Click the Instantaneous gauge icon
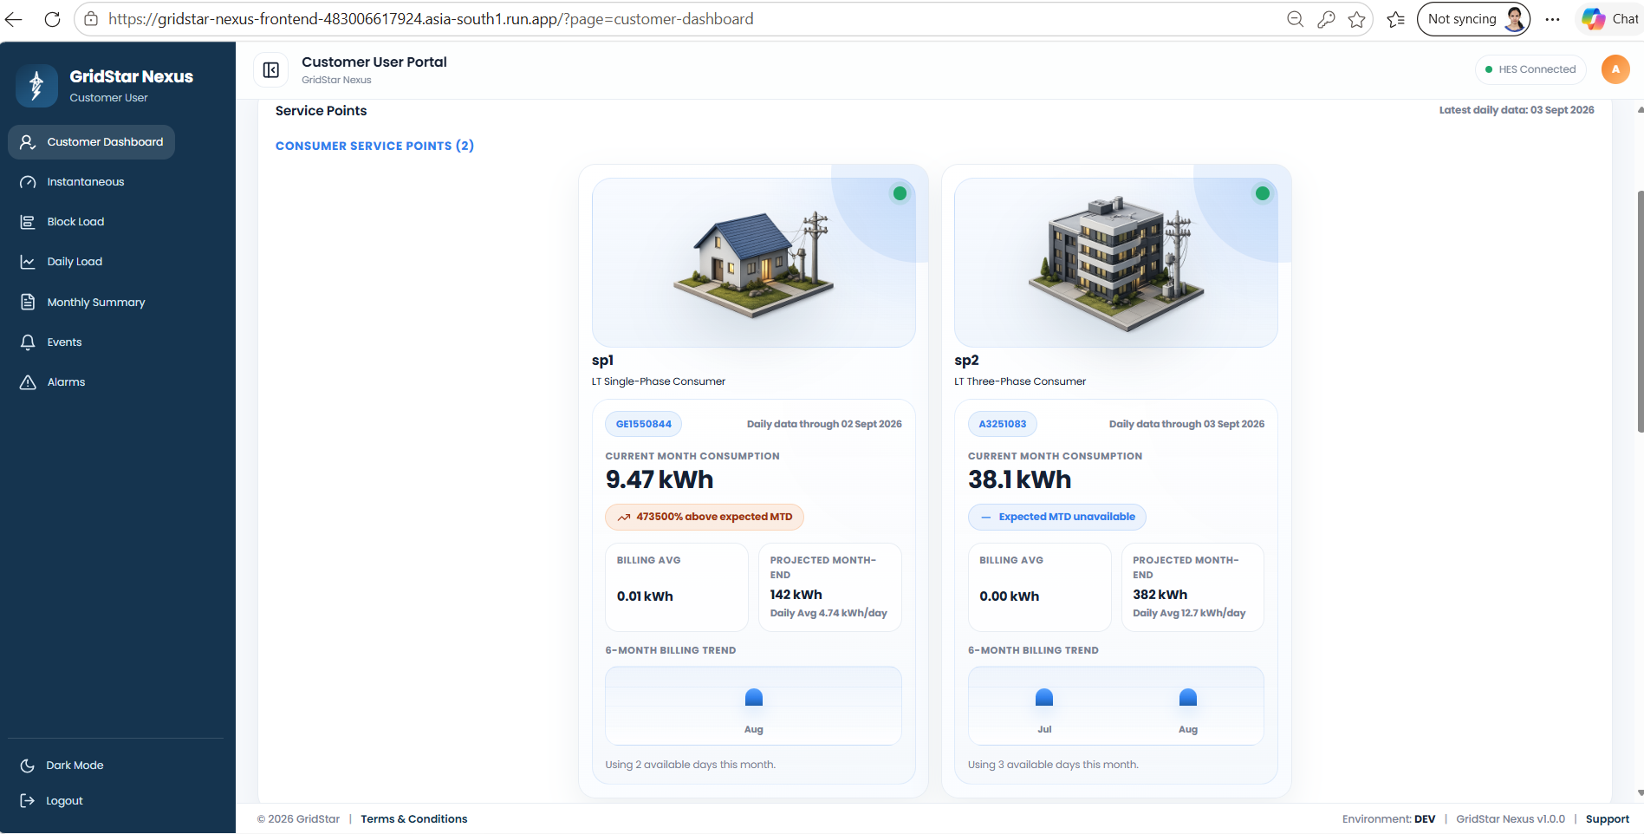The height and width of the screenshot is (834, 1644). [28, 182]
